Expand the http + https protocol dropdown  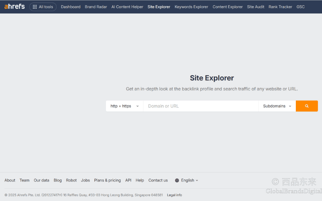tap(125, 106)
